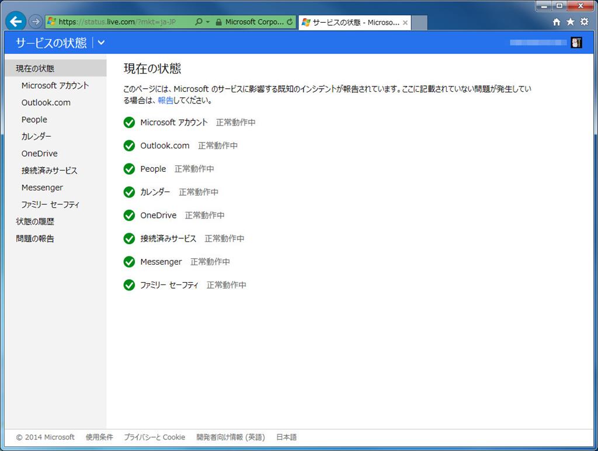Select カレンダー in the sidebar
Viewport: 598px width, 451px height.
click(36, 136)
